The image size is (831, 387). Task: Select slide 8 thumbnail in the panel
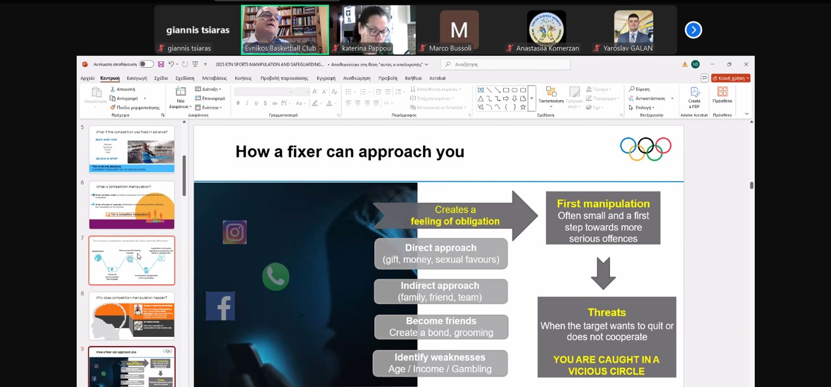pyautogui.click(x=132, y=316)
